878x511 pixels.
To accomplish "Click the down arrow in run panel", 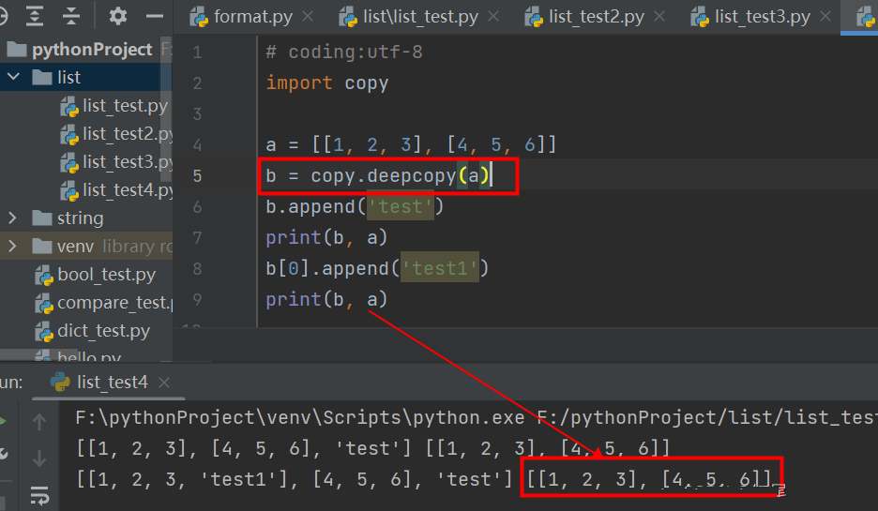I will [39, 458].
